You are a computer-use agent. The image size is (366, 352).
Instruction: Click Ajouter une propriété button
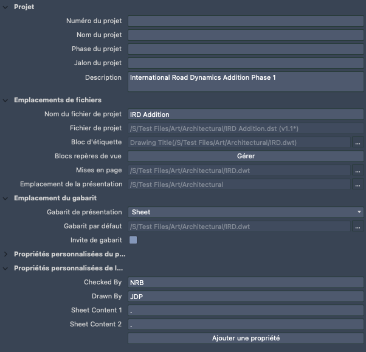pos(246,338)
